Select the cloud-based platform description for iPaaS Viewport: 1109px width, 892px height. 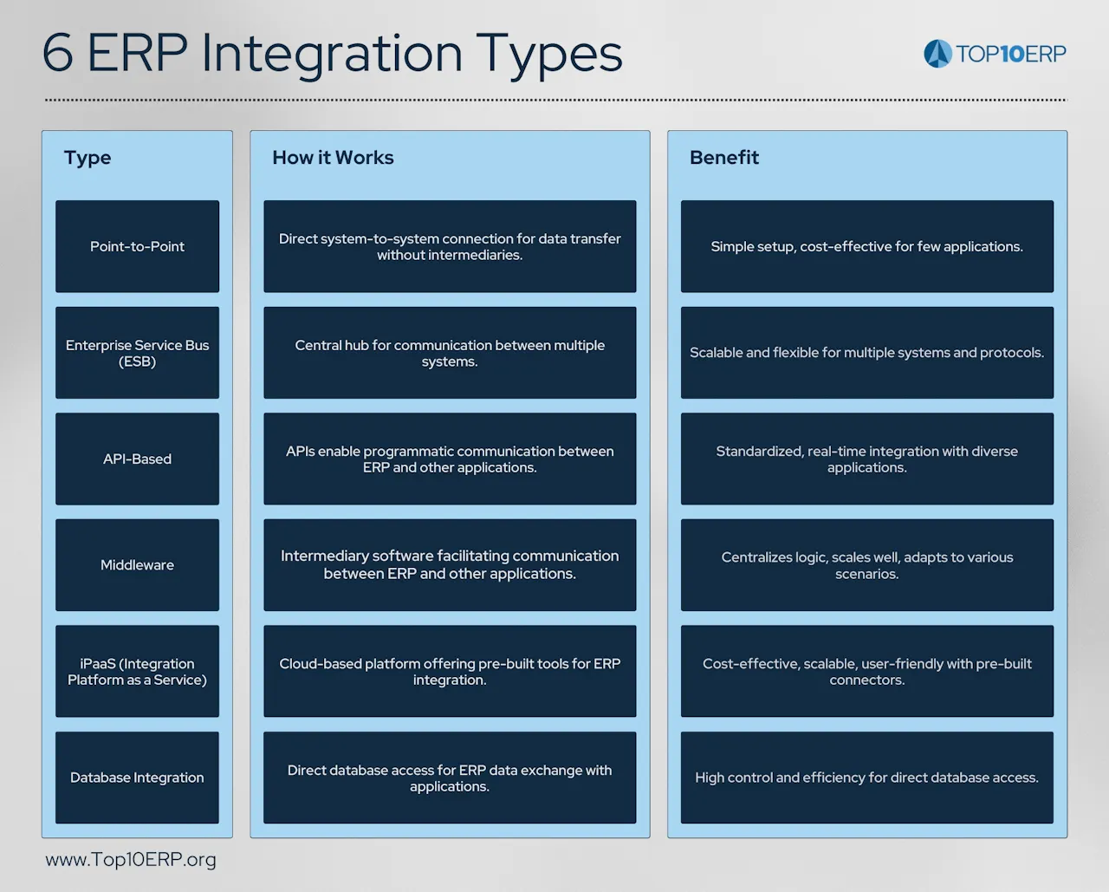point(450,671)
